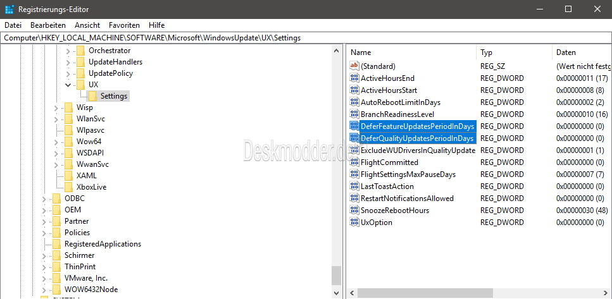
Task: Click the AutoRebootLimitInDays DWORD icon
Action: [354, 102]
